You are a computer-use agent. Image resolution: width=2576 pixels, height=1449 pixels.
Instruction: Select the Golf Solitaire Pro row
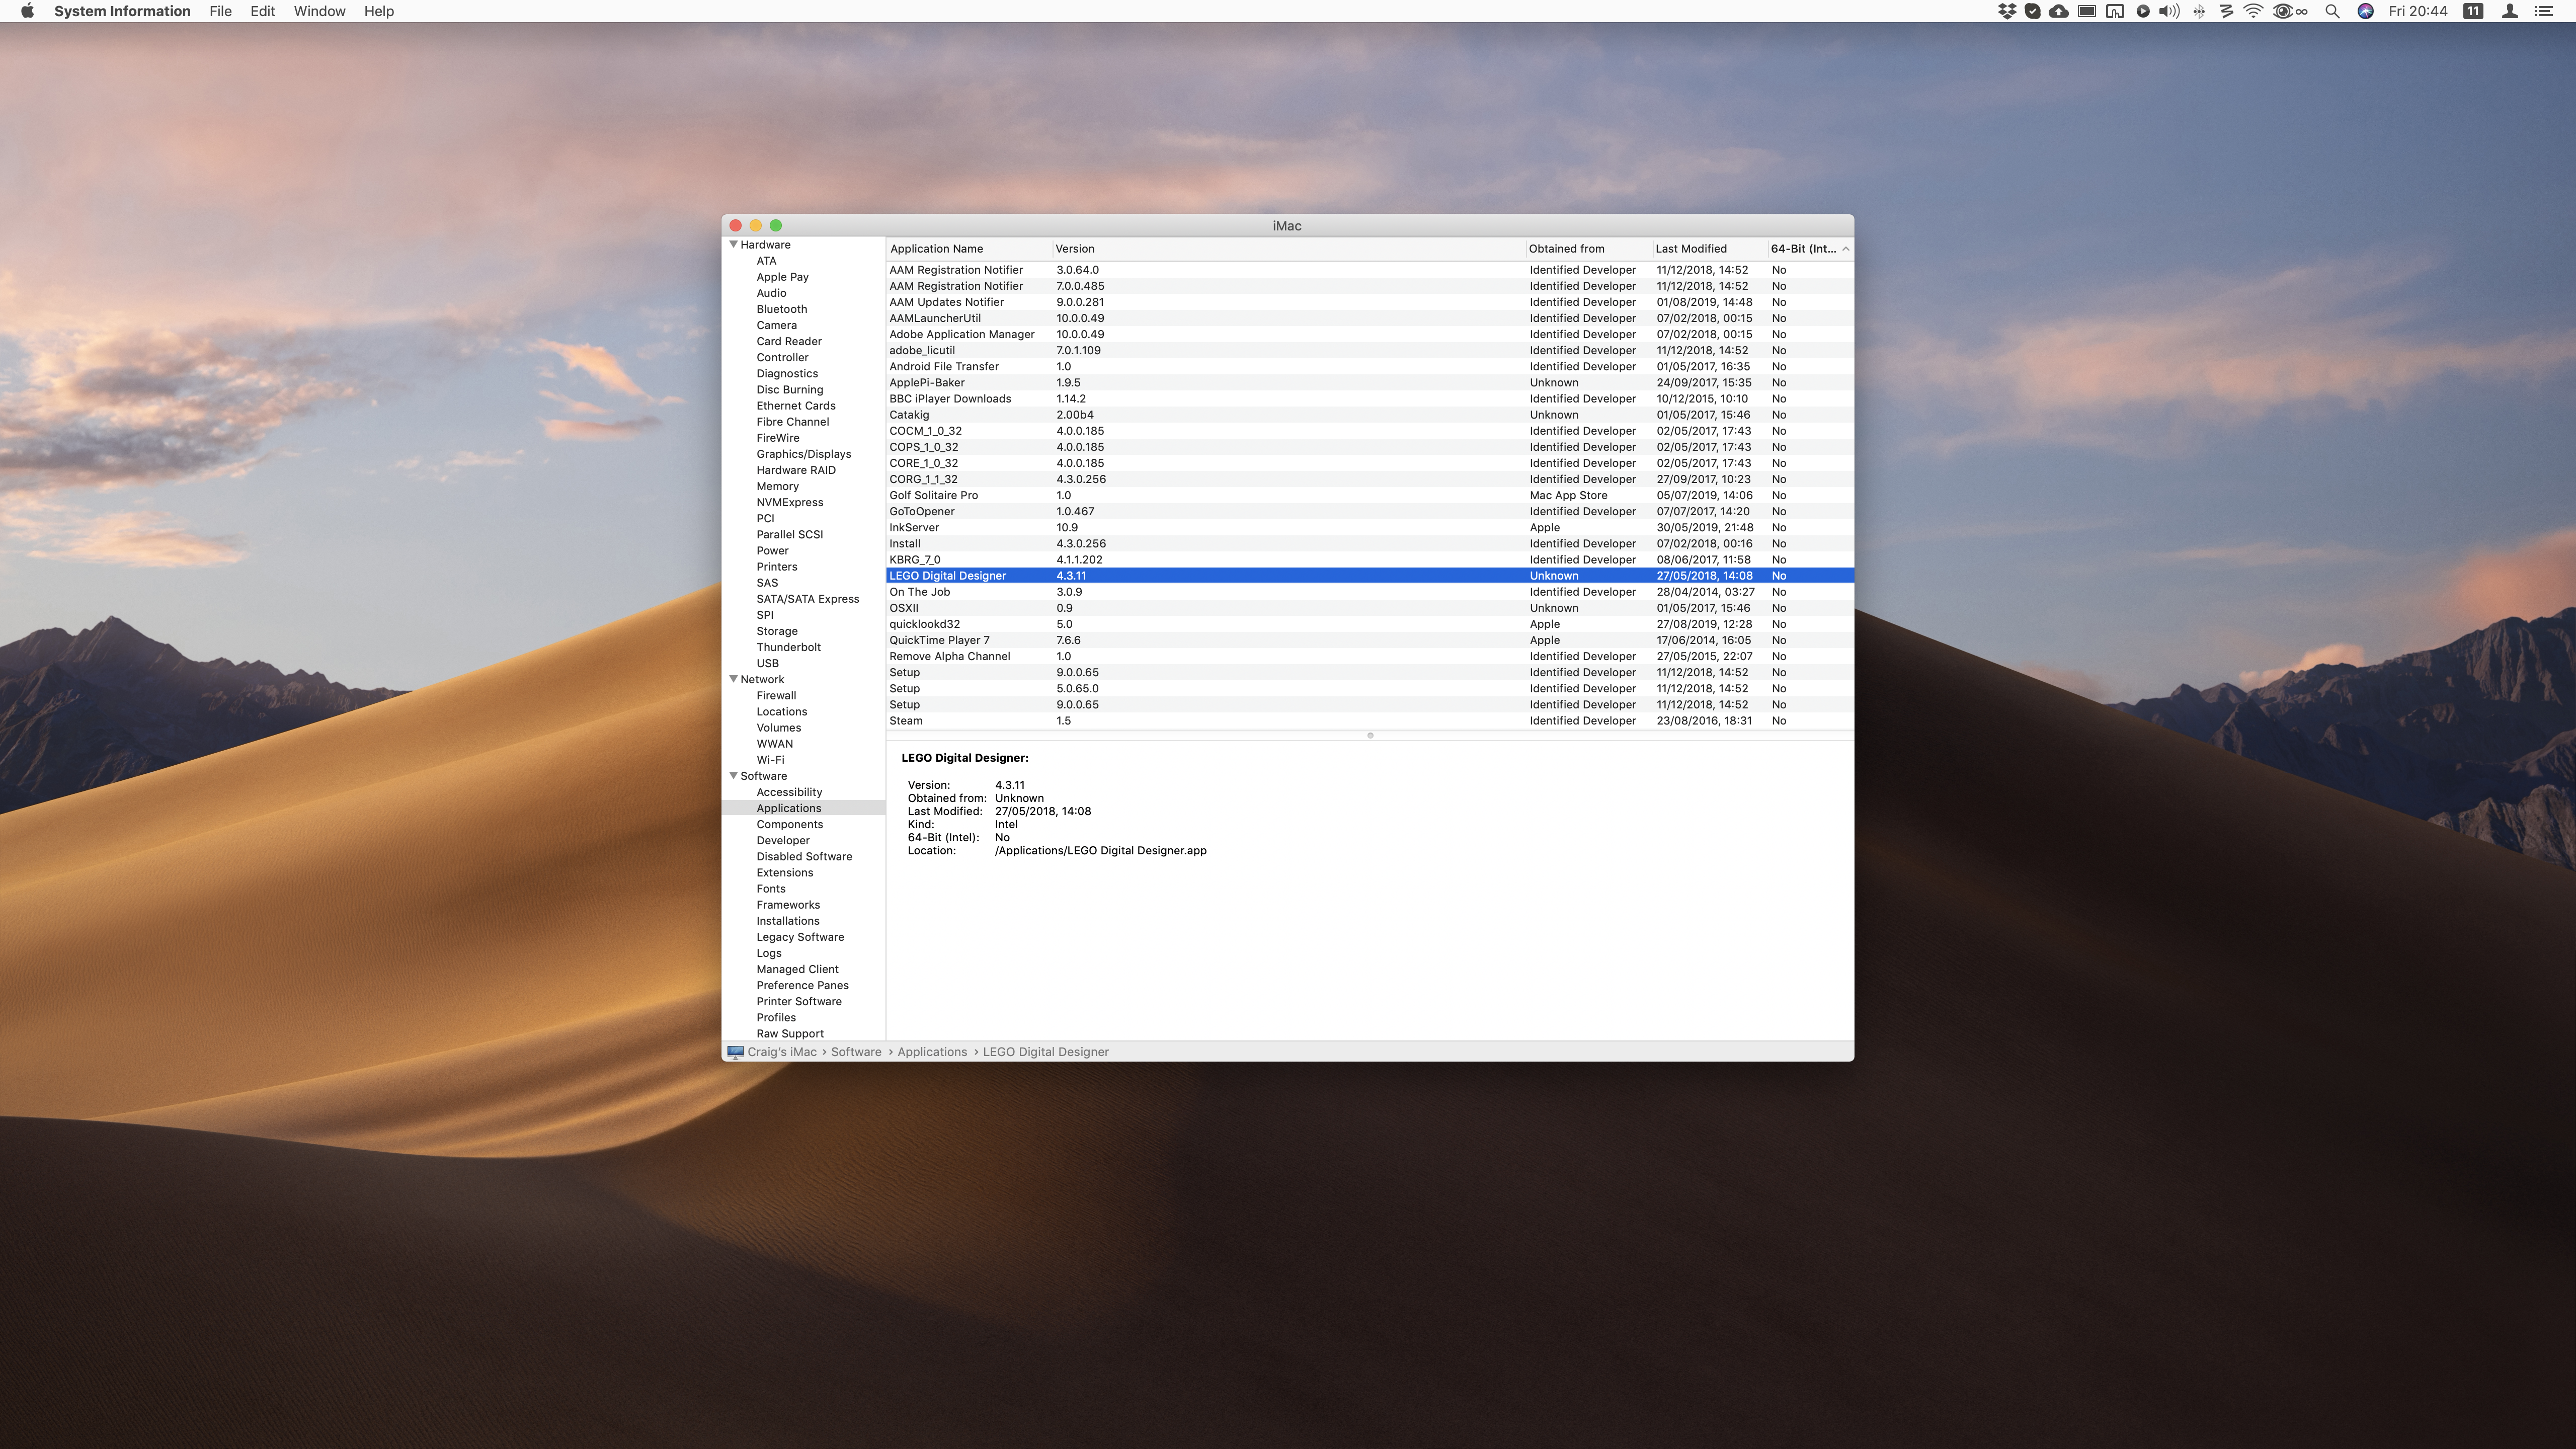(1370, 495)
